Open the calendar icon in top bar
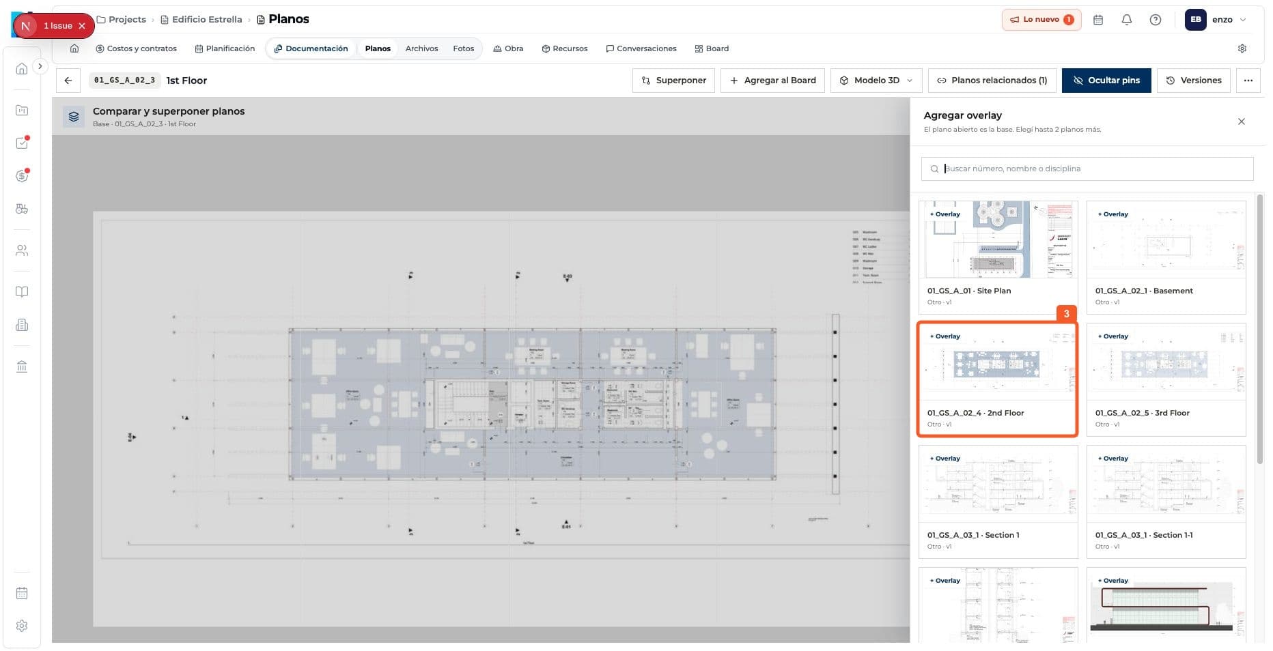The height and width of the screenshot is (651, 1273). tap(1098, 20)
